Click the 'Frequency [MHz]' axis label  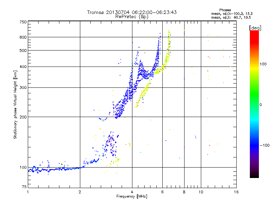(x=132, y=196)
